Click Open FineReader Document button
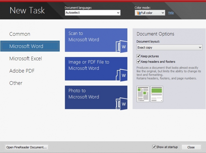This screenshot has width=206, height=153. [27, 147]
